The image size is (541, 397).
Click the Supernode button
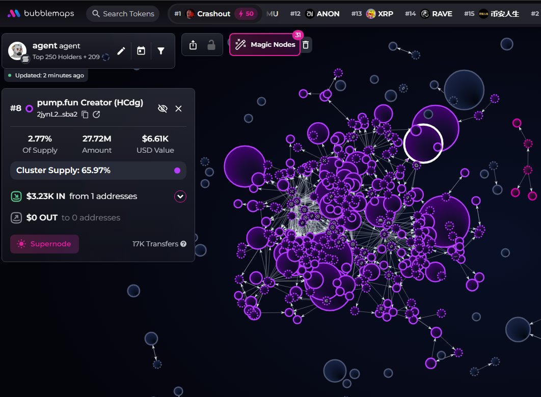(45, 244)
